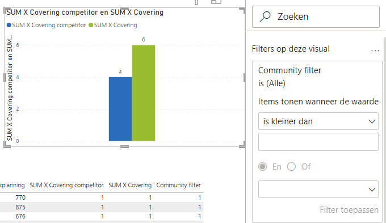
Task: Open the 'is kleiner dan' condition dropdown
Action: (318, 121)
